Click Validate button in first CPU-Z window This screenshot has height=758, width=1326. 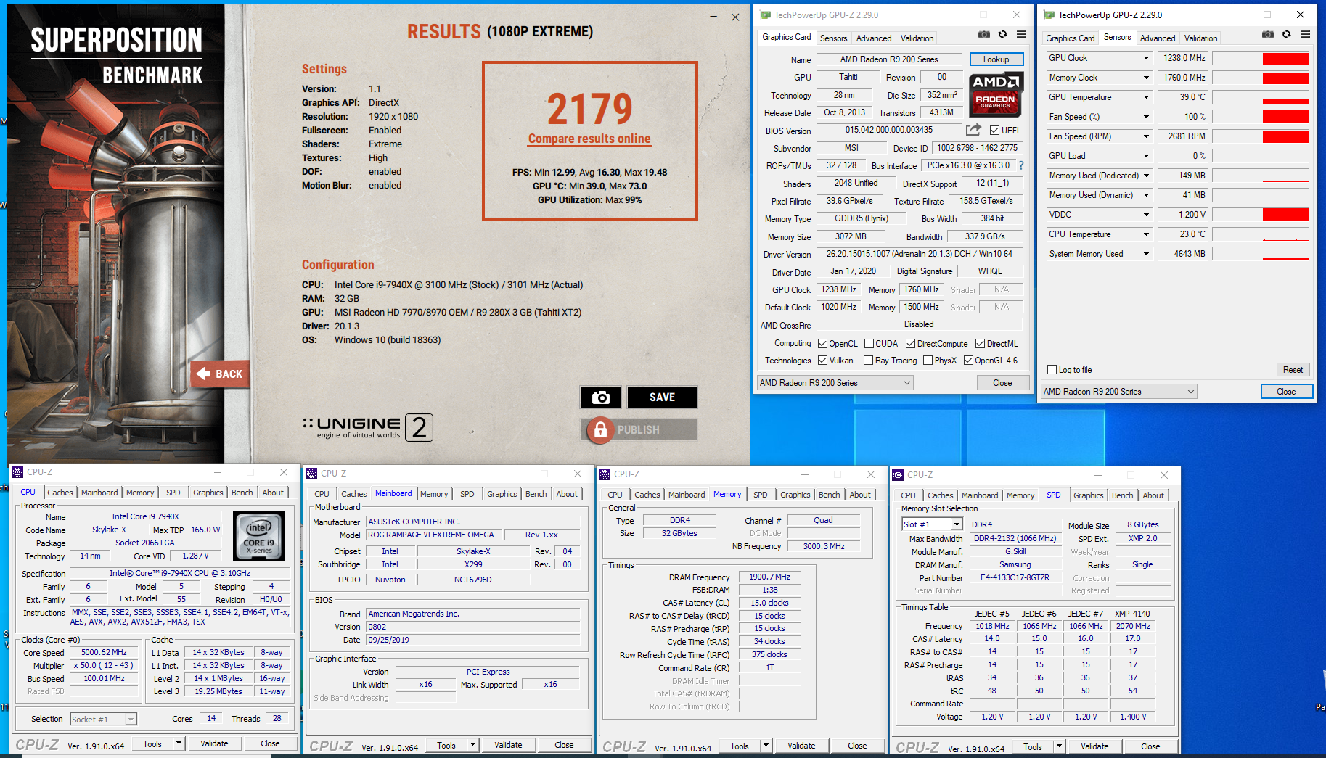(214, 743)
